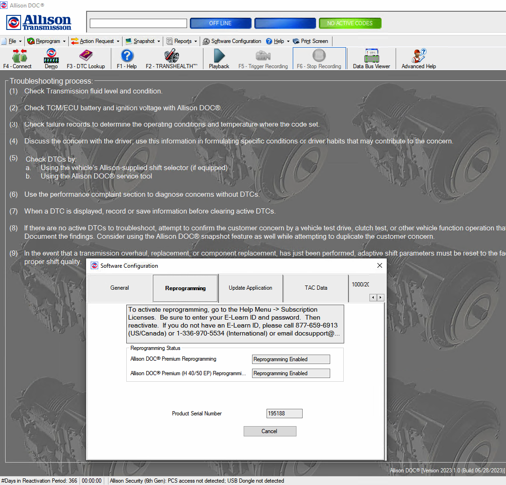Click the F4 Connect toolbar icon
Viewport: 506px width, 485px height.
19,56
